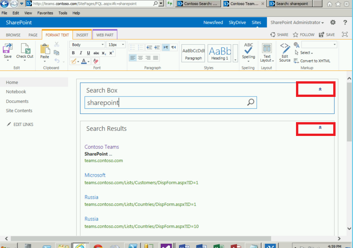Toggle Strikethrough formatting
353x248 pixels.
coord(96,53)
